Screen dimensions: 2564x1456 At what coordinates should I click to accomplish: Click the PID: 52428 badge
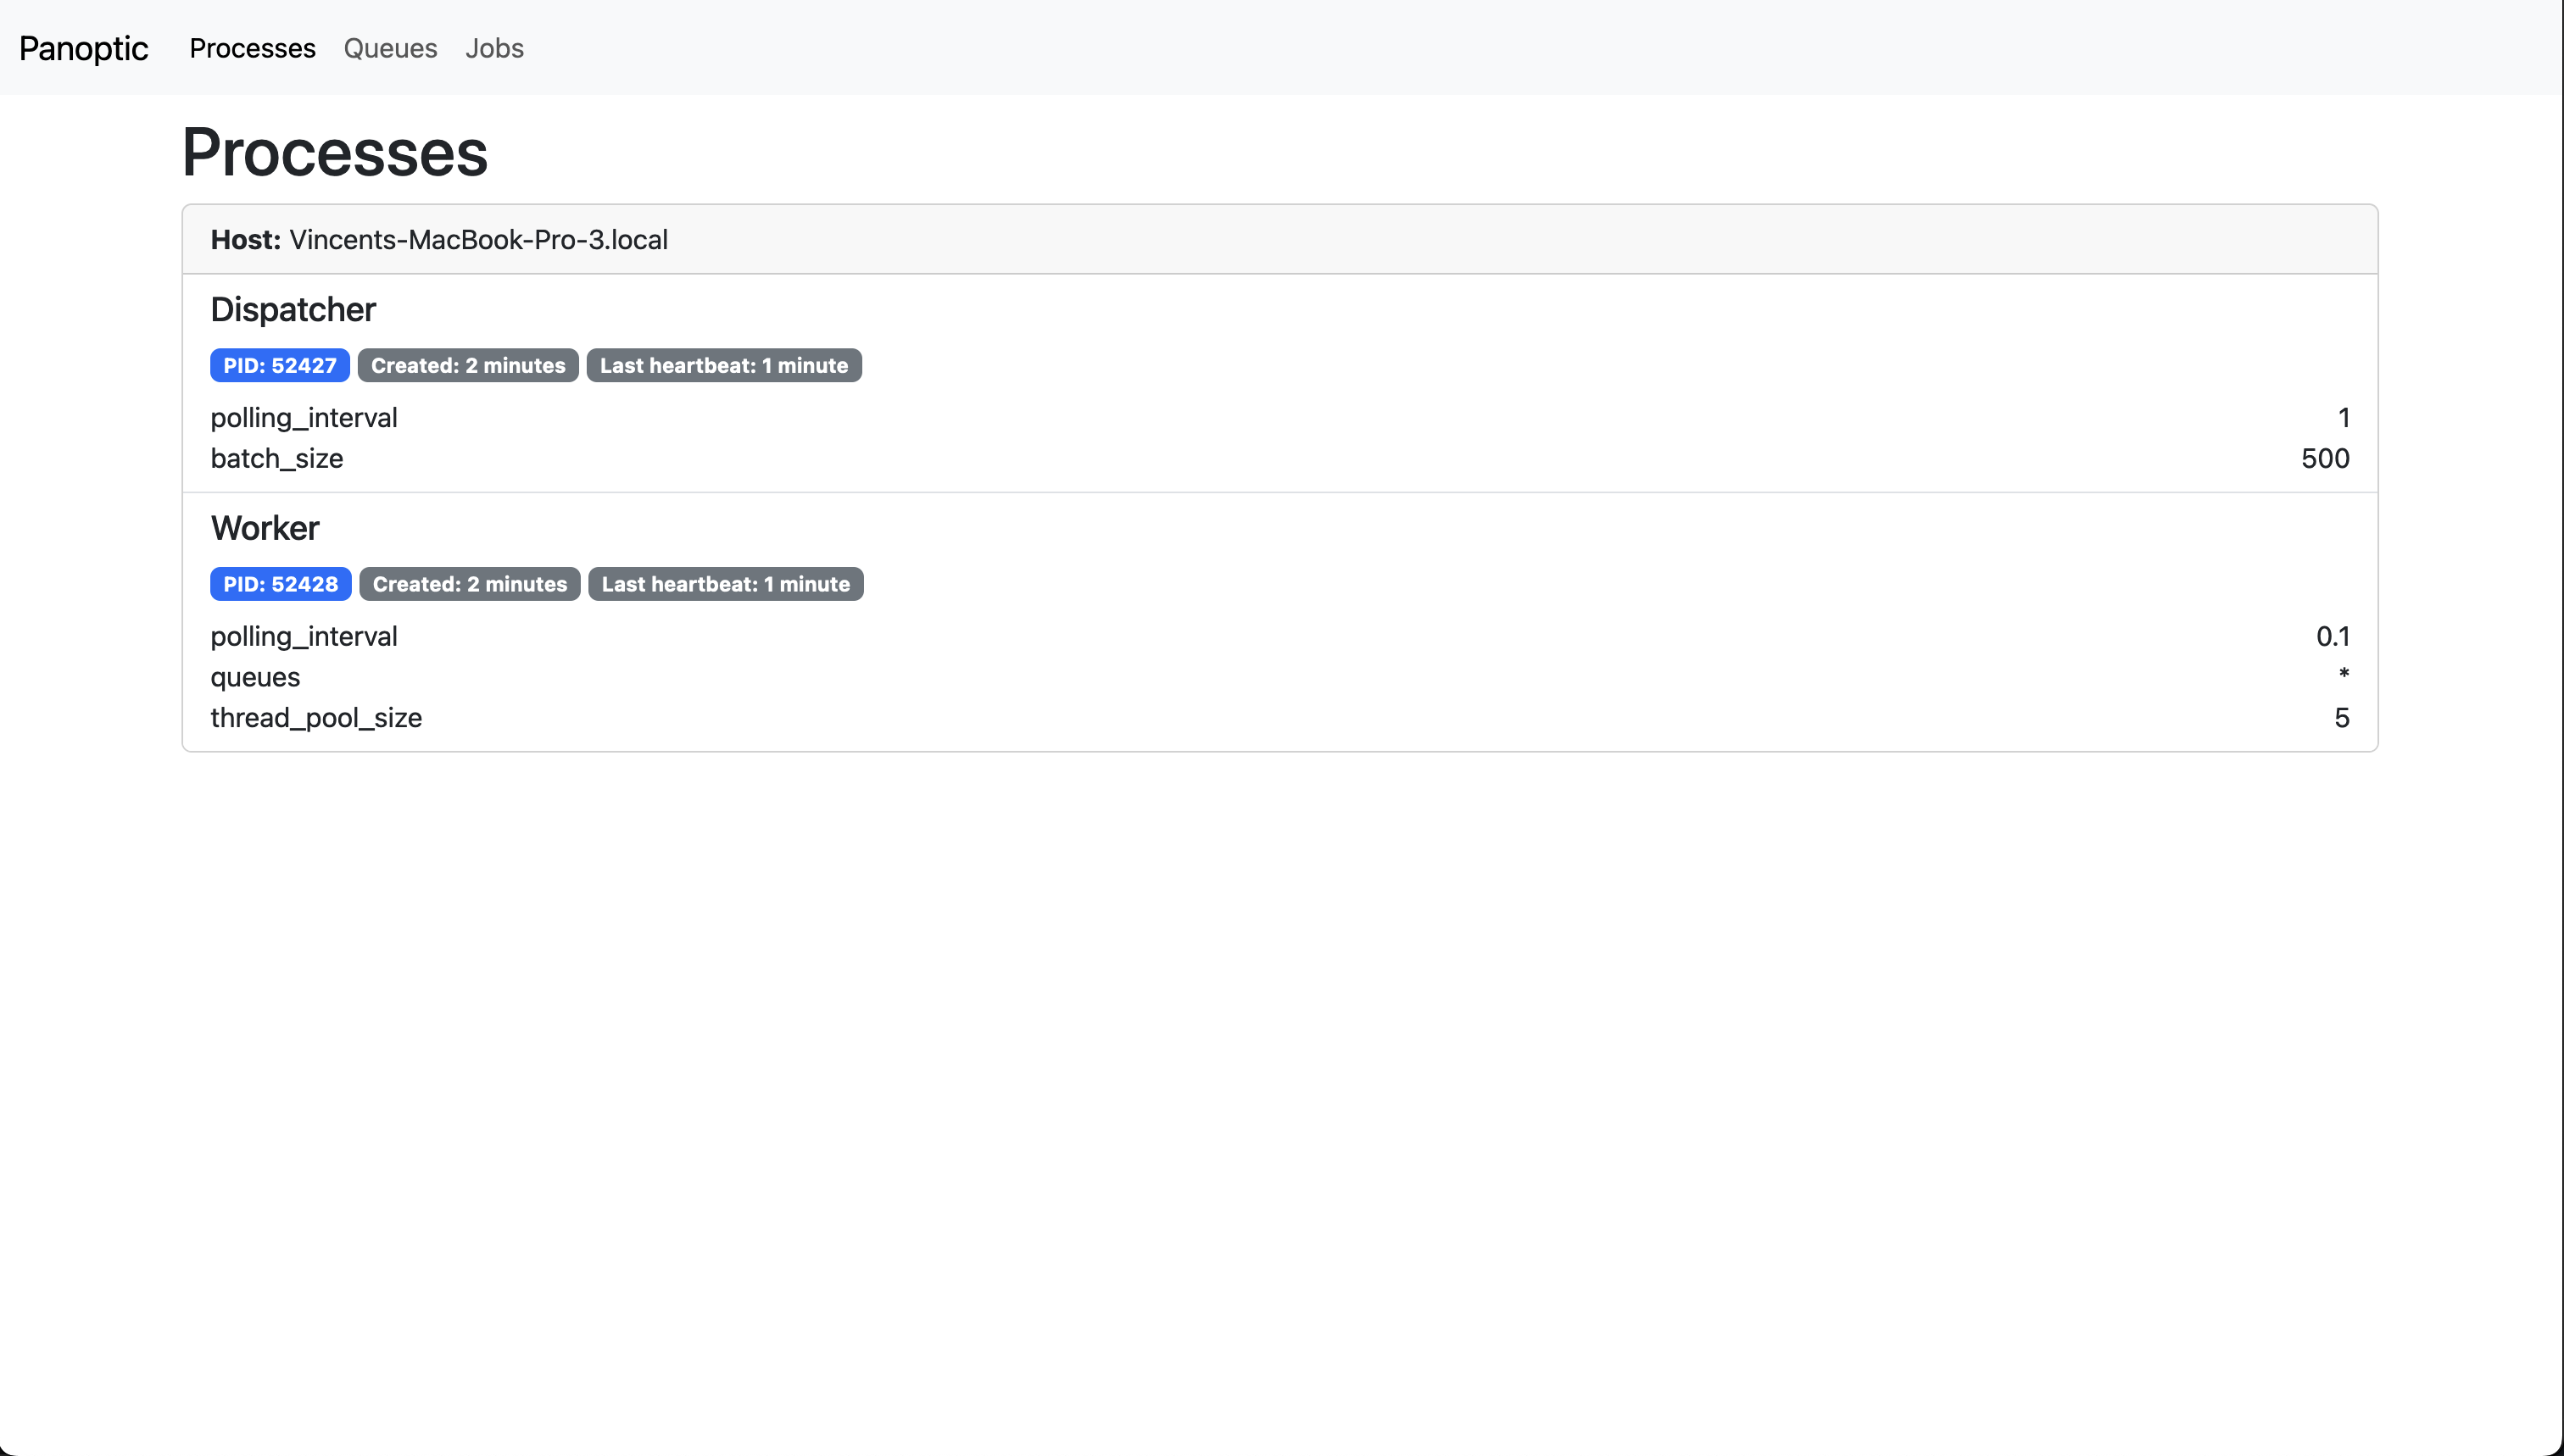point(280,584)
